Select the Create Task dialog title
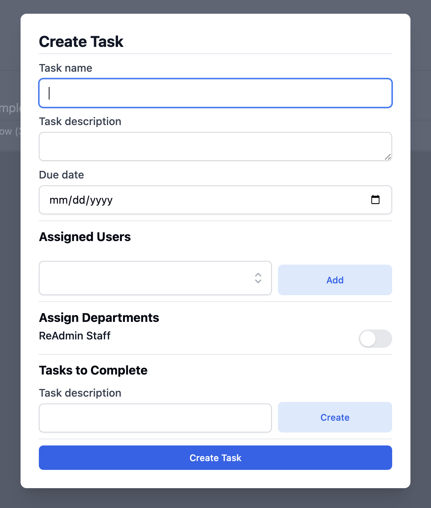 [81, 41]
